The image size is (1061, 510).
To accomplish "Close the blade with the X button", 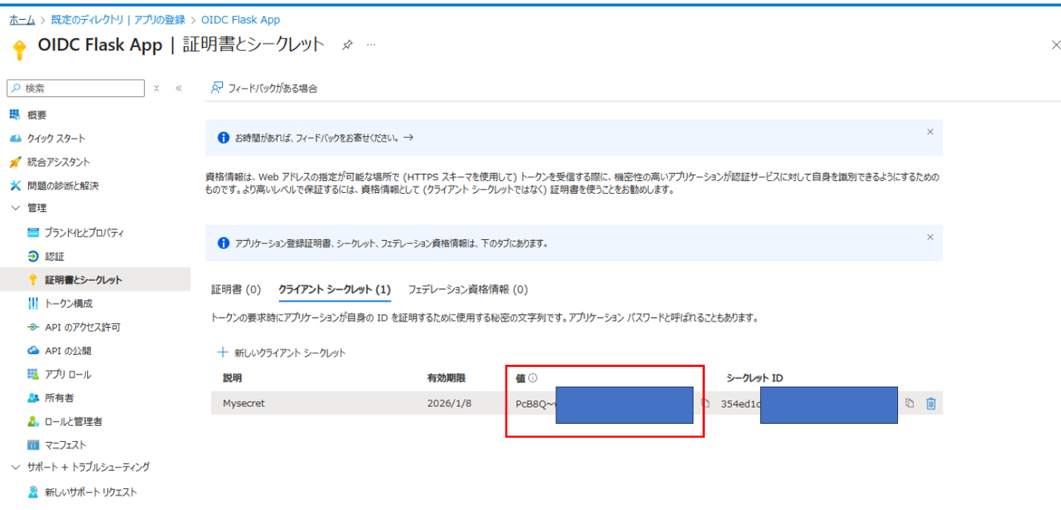I will point(1055,45).
